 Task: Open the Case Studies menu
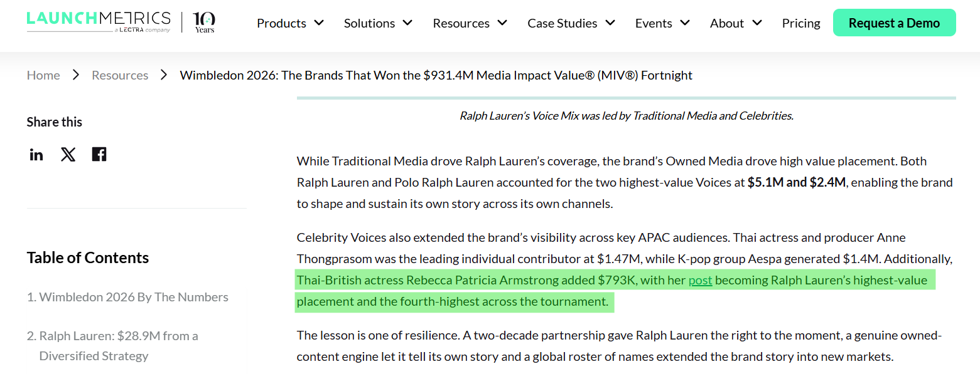(571, 23)
